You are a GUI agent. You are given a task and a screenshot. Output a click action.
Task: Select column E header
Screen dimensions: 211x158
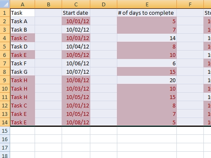(147, 4)
